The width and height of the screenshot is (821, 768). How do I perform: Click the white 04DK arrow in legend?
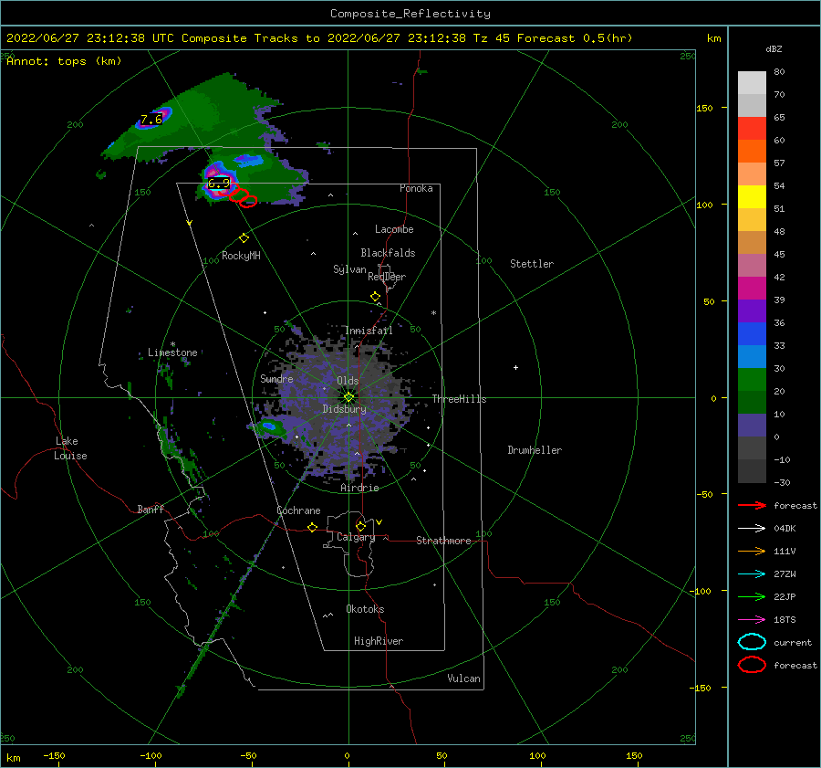pos(752,529)
